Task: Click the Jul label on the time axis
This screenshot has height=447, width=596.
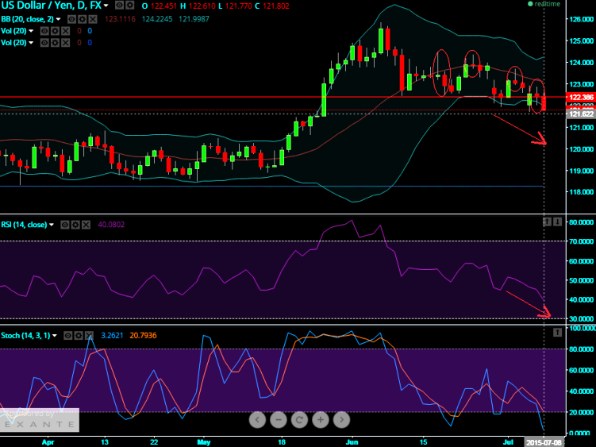Action: tap(509, 442)
